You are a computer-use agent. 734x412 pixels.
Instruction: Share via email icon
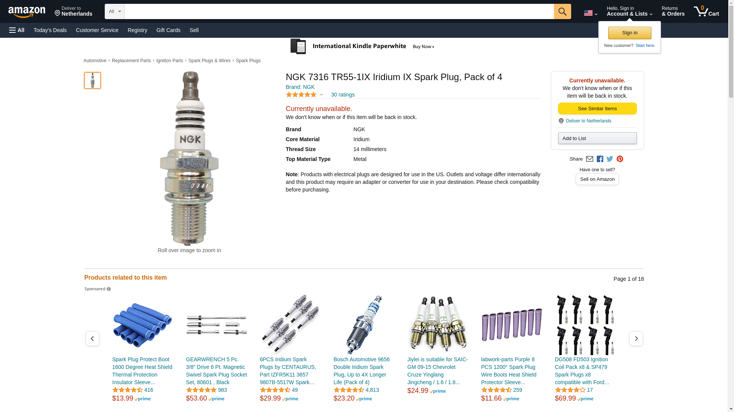[x=589, y=159]
